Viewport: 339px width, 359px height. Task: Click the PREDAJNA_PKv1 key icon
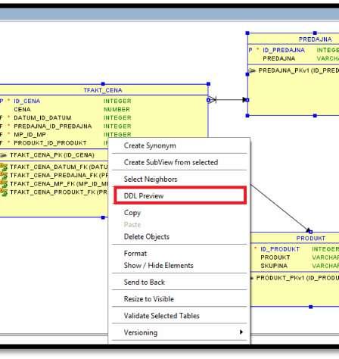(252, 70)
